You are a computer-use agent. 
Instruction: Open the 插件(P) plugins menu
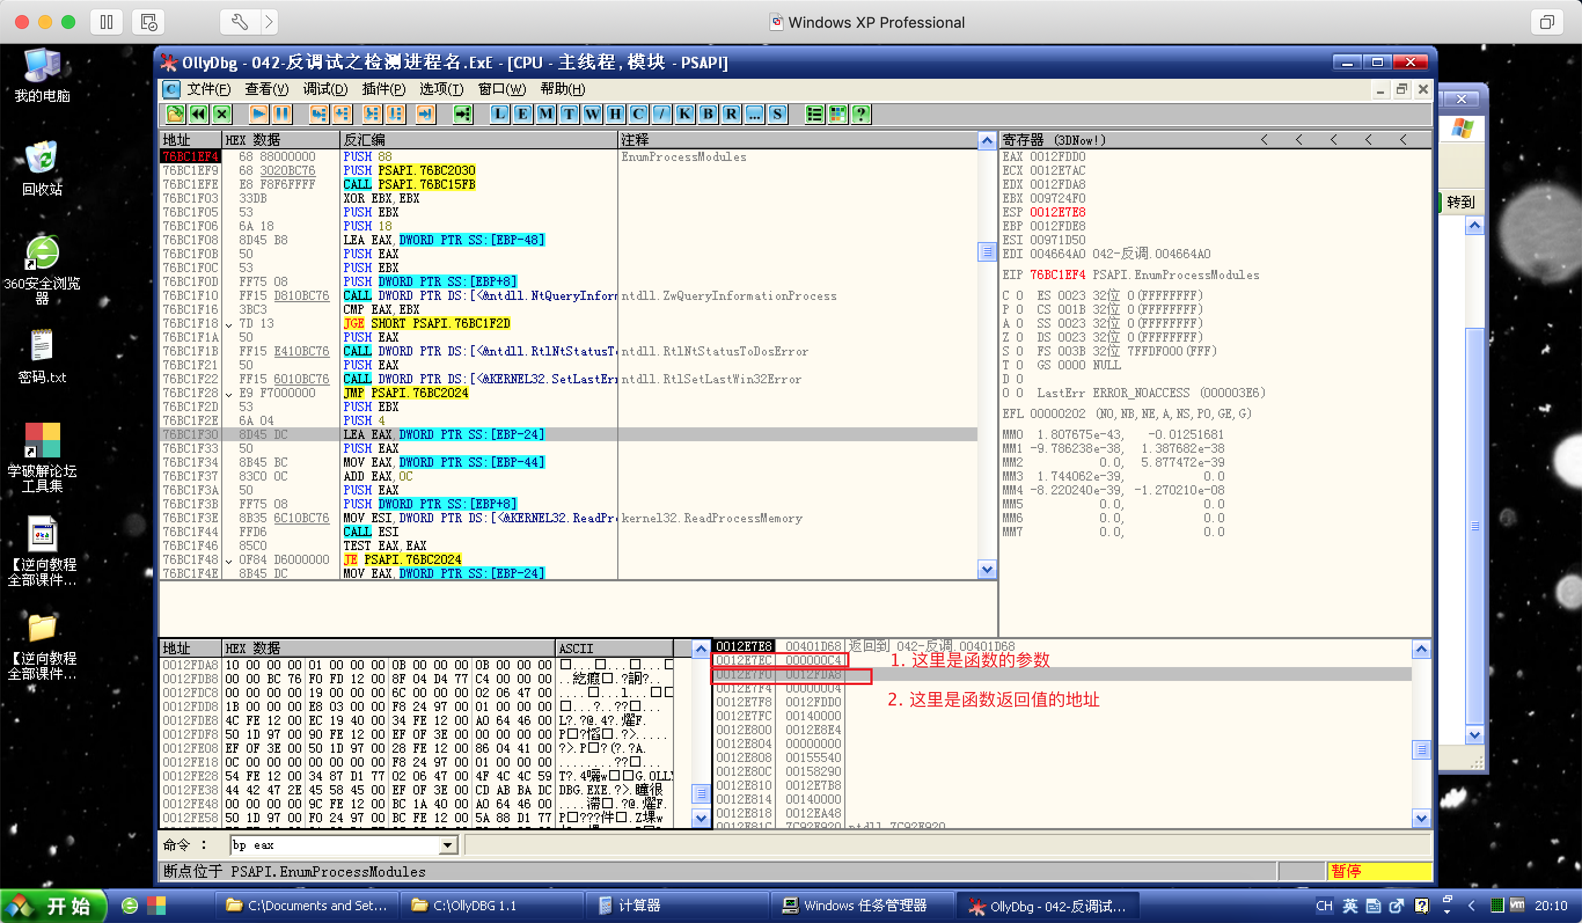(383, 89)
